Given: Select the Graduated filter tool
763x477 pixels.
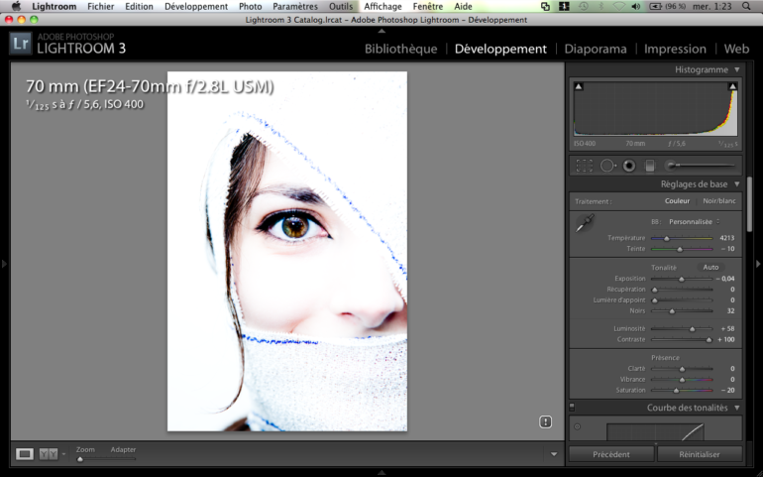Looking at the screenshot, I should point(650,166).
